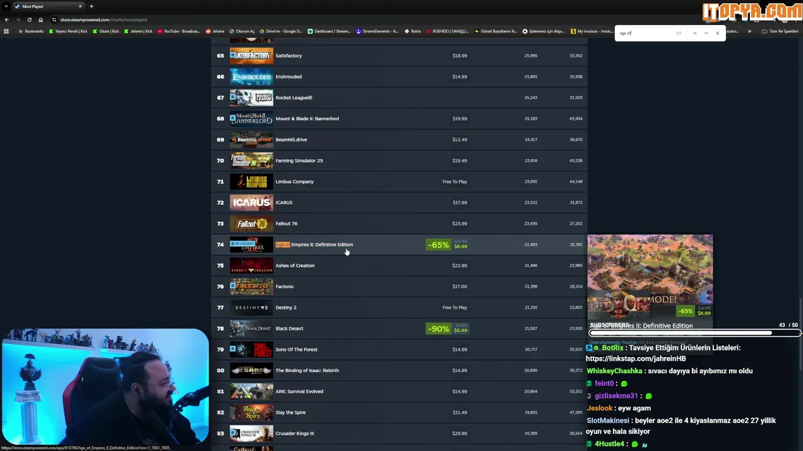
Task: Open the linkstap.com/jahreinHB chat link
Action: 635,358
